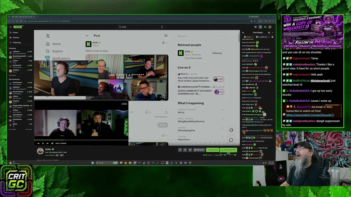Screen dimensions: 351x197
Task: Open File Explorer from the taskbar
Action: (130, 163)
